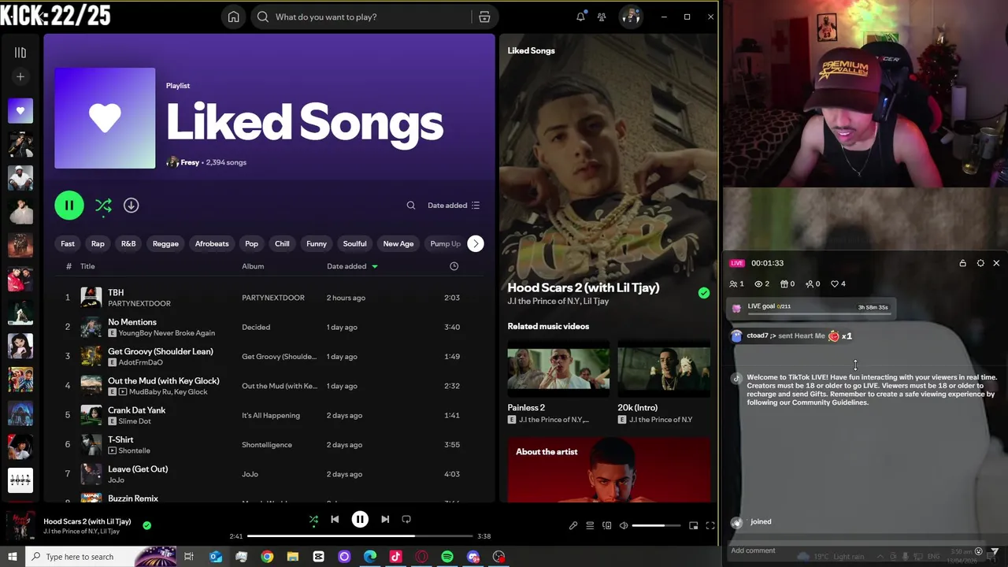Screen dimensions: 1008x567
Task: Toggle liked checkmark beside bottom player track
Action: [x=146, y=525]
